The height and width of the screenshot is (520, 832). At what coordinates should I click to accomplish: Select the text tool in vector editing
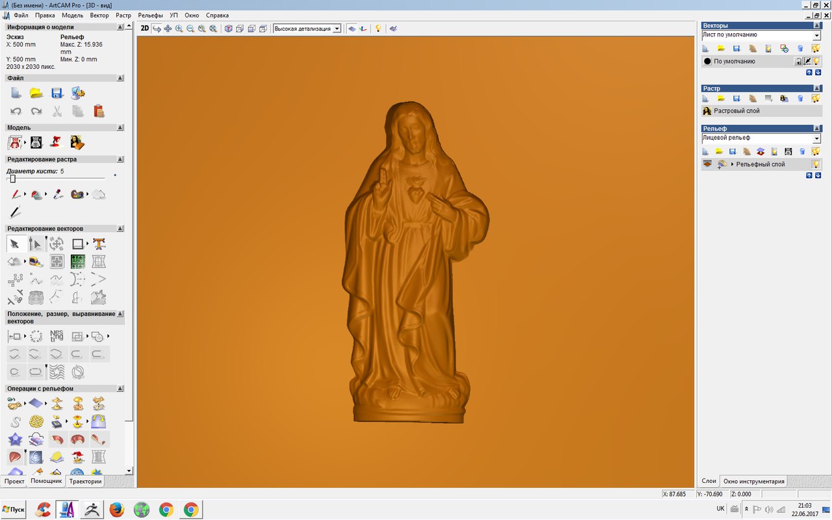click(x=99, y=244)
